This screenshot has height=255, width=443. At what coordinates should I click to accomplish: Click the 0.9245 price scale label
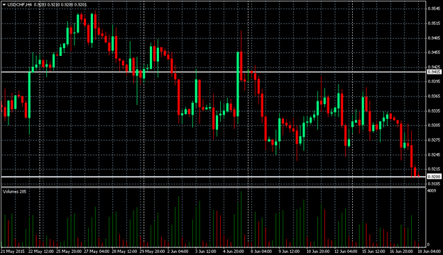434,154
